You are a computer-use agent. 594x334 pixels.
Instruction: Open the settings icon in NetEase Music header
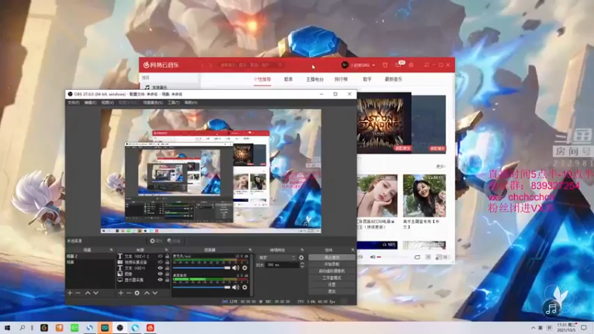pyautogui.click(x=411, y=65)
